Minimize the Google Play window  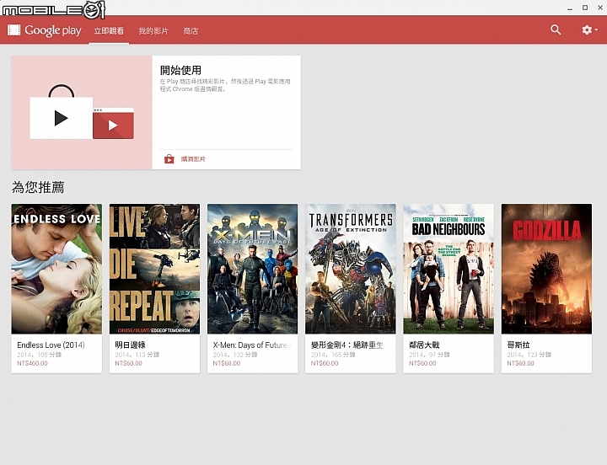pyautogui.click(x=570, y=8)
